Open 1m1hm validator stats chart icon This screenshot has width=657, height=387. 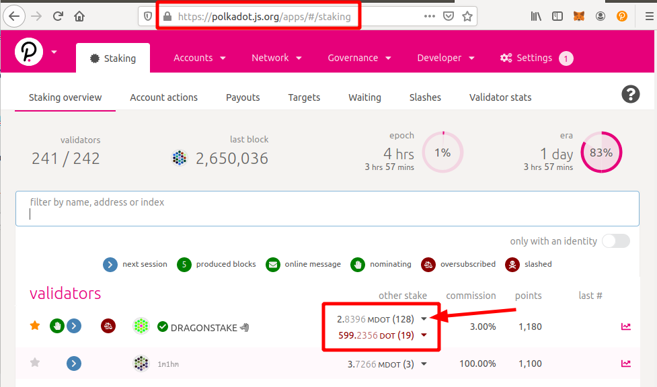pyautogui.click(x=625, y=363)
